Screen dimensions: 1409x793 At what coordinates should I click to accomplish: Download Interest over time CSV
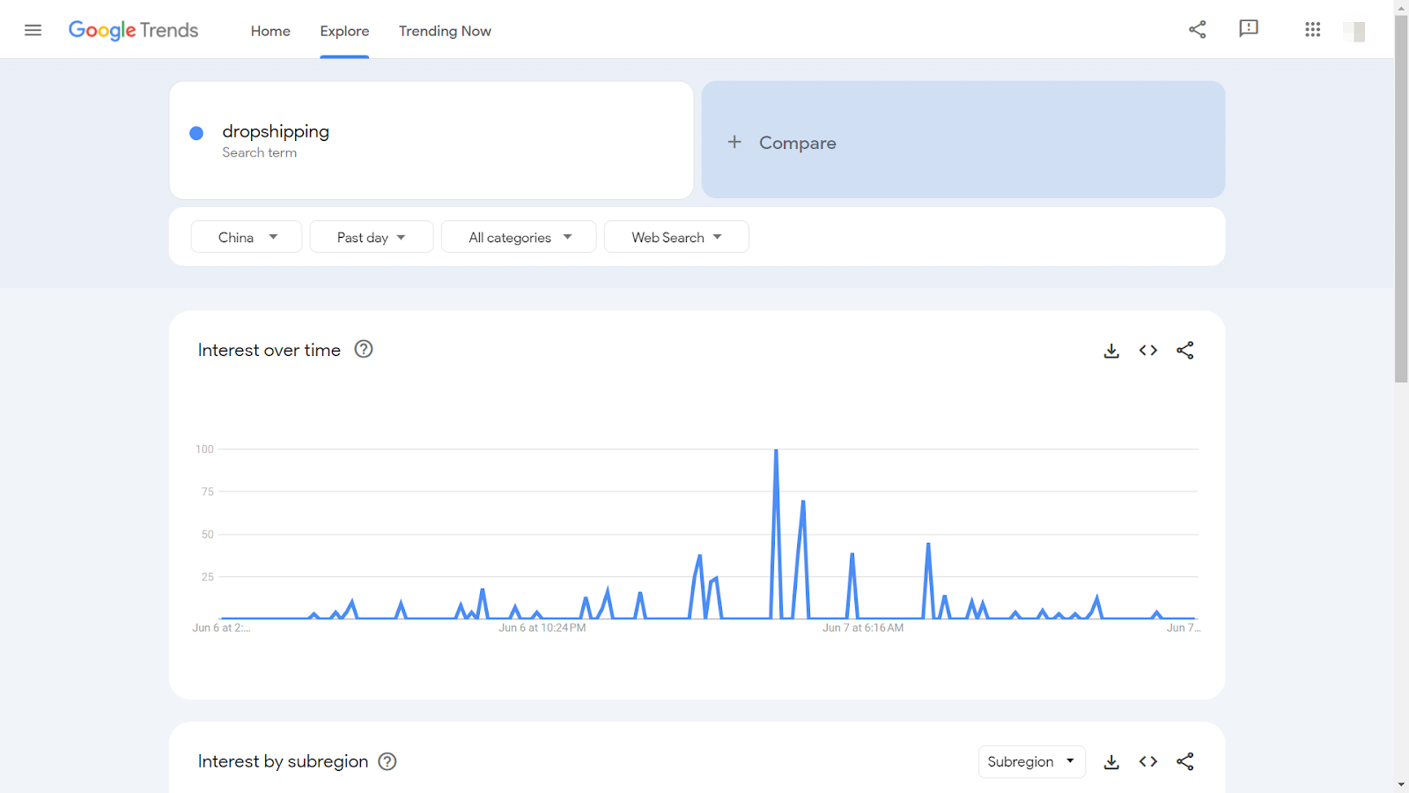click(x=1111, y=351)
